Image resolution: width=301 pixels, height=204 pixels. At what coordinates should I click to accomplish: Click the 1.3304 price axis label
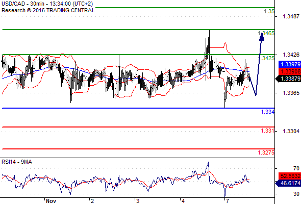(x=291, y=131)
